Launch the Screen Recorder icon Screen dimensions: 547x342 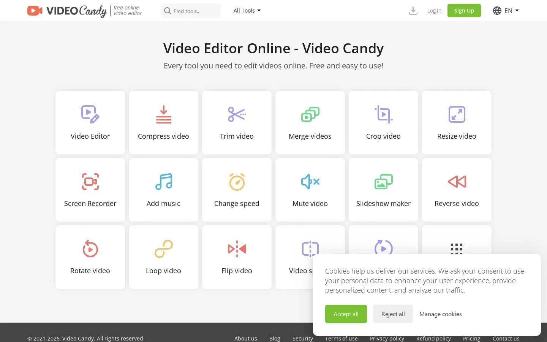[x=90, y=182]
